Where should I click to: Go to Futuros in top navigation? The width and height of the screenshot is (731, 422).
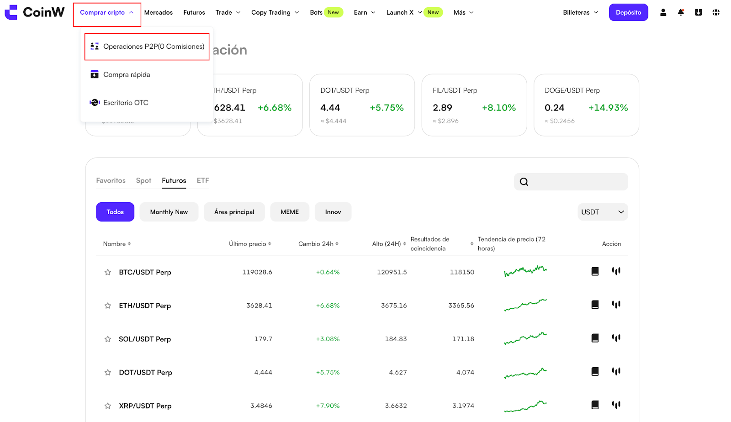pos(194,12)
